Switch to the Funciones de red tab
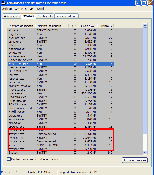The width and height of the screenshot is (154, 175). (66, 16)
